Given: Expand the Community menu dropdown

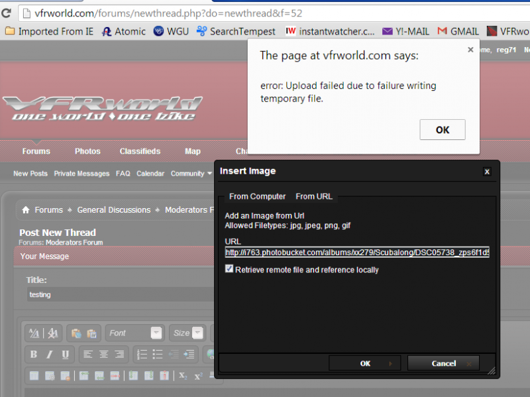Looking at the screenshot, I should click(191, 174).
